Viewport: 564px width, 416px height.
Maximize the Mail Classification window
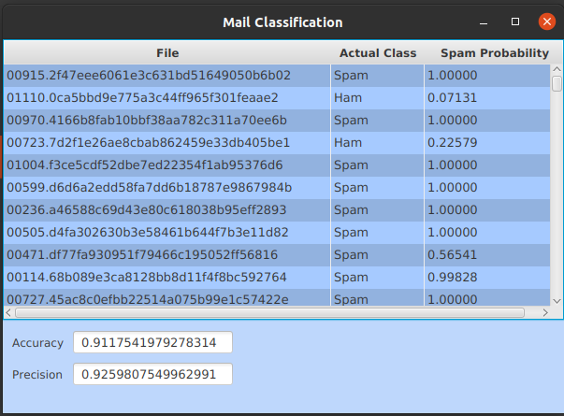click(x=515, y=22)
